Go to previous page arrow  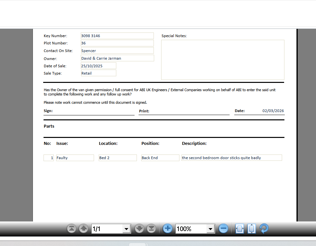pos(83,229)
